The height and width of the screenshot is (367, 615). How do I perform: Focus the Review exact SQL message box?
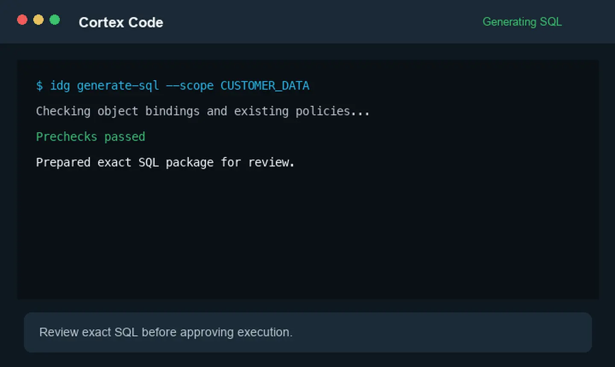pos(308,332)
